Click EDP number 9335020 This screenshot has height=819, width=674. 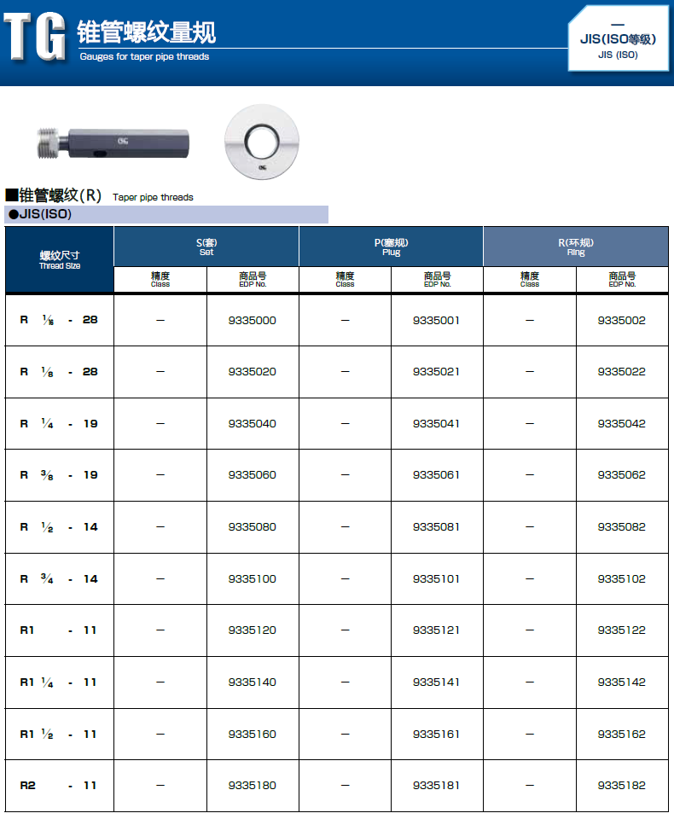click(x=253, y=371)
